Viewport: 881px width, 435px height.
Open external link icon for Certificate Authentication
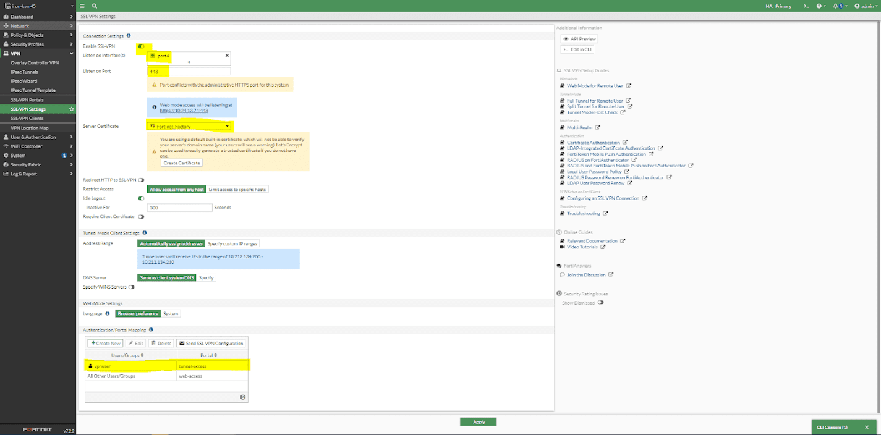pos(625,143)
